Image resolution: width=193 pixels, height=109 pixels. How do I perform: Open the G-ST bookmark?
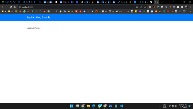119,11
